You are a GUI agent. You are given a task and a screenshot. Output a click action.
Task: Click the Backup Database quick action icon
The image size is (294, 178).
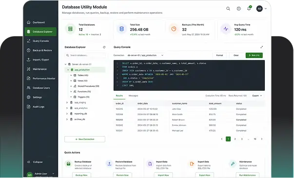point(68,164)
